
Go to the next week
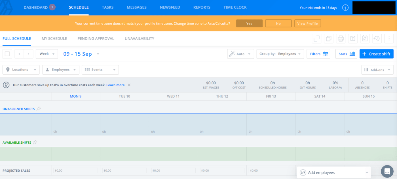coord(28,54)
